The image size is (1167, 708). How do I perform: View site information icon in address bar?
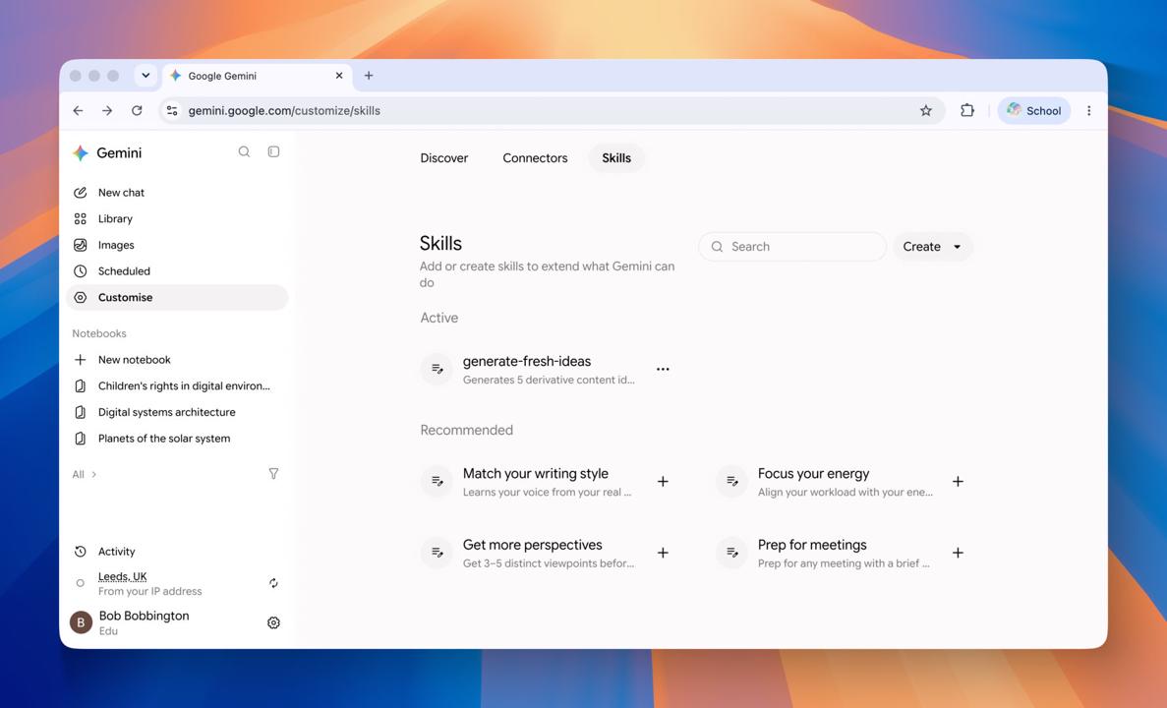pyautogui.click(x=172, y=110)
